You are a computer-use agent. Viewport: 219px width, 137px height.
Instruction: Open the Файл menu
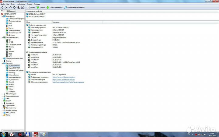(x=3, y=4)
